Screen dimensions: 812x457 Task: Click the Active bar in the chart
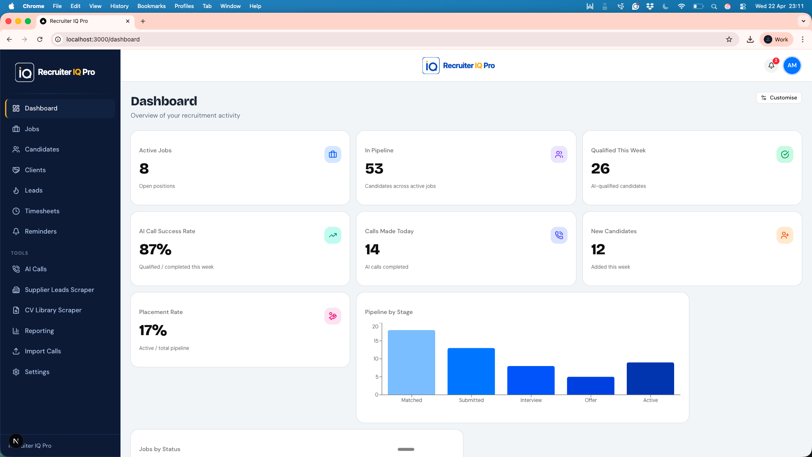tap(650, 379)
